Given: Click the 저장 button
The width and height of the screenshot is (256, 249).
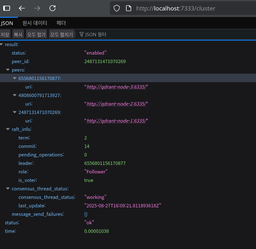Looking at the screenshot, I should [5, 35].
